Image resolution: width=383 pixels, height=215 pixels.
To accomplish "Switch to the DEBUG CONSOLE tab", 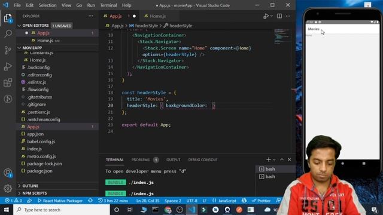I will (x=202, y=159).
